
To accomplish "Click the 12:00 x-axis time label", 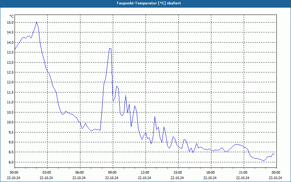I will click(145, 173).
